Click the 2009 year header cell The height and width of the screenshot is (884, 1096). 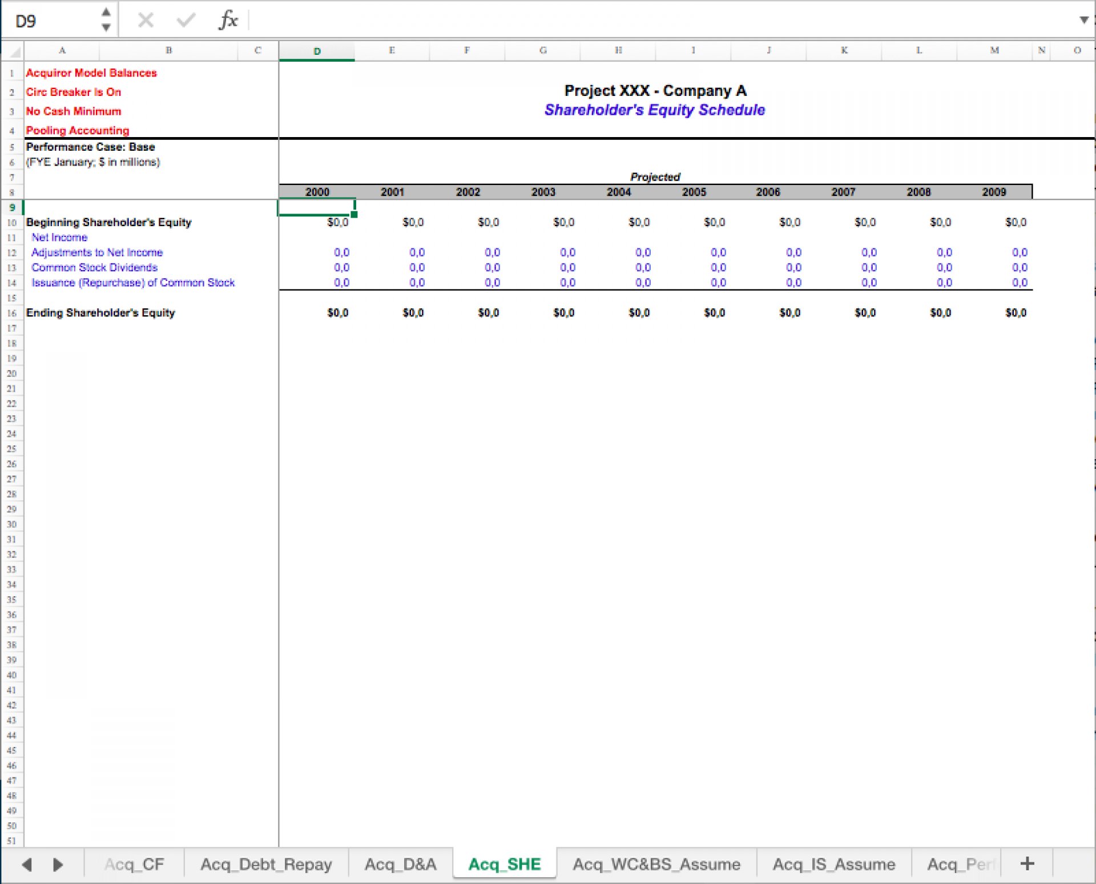994,192
